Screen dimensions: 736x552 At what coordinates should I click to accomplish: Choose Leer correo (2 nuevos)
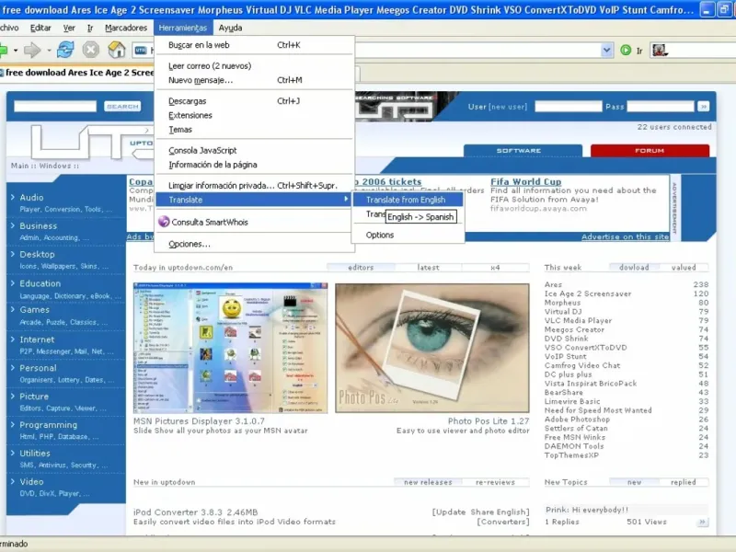pos(254,65)
